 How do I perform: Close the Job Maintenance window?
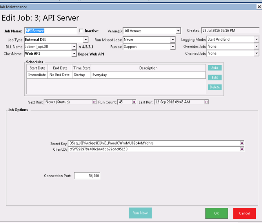coord(258,6)
